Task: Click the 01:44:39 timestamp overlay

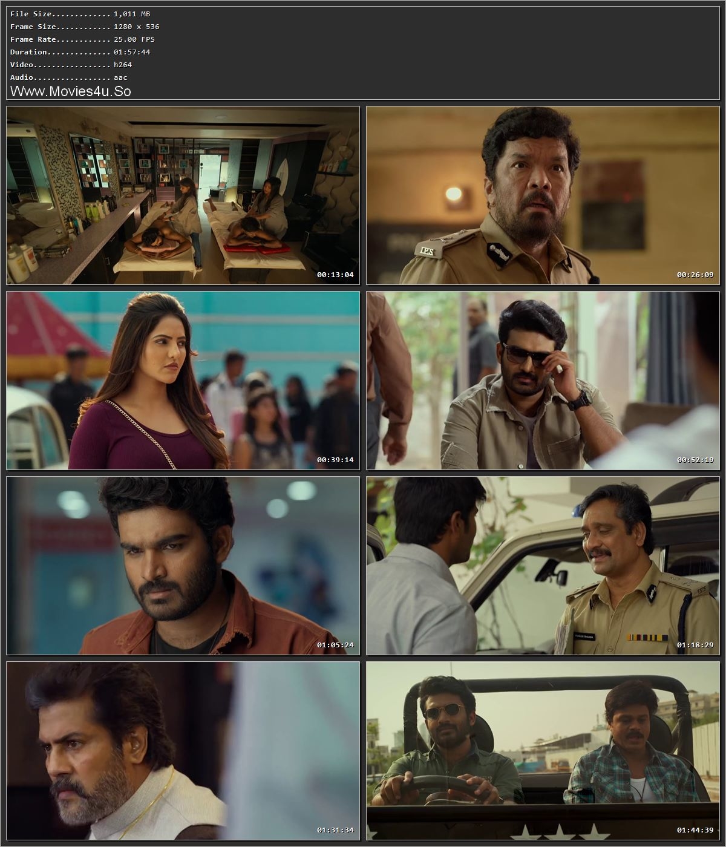Action: (695, 830)
